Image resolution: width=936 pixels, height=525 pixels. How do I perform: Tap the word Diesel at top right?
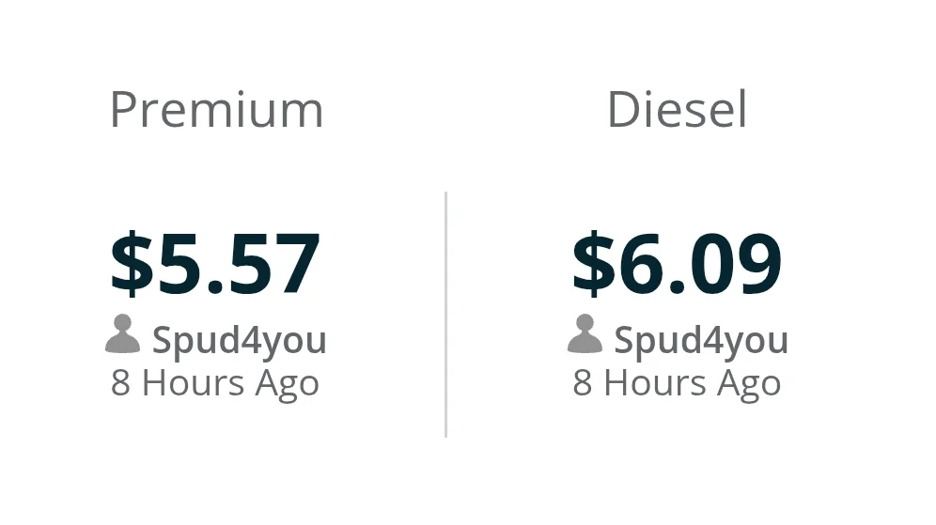tap(677, 111)
